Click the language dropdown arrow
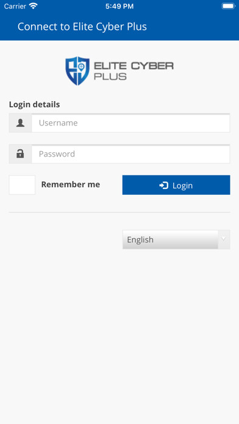 click(224, 239)
